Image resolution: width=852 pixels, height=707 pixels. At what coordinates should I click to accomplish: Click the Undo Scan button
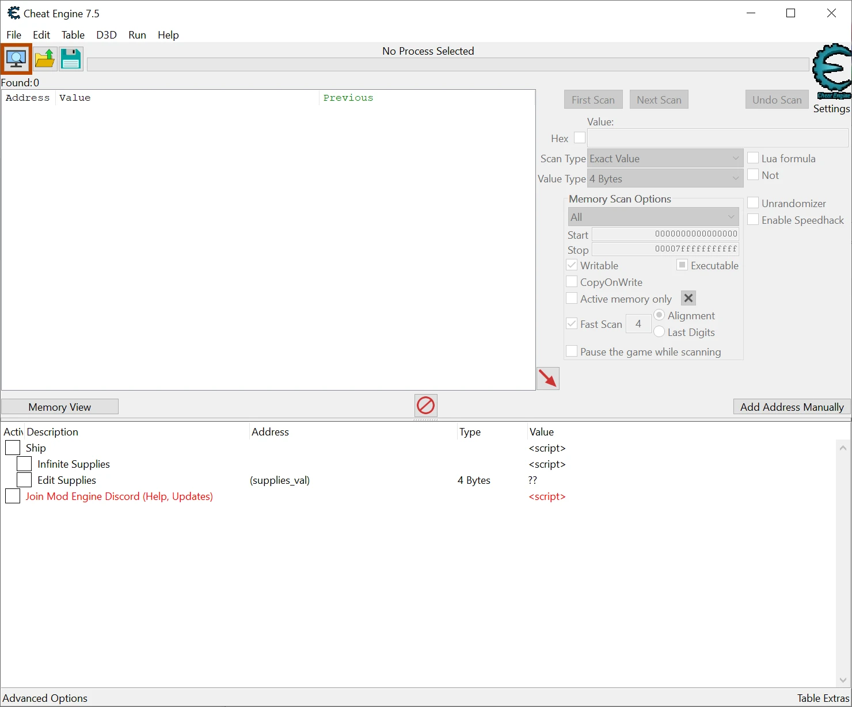[x=777, y=100]
